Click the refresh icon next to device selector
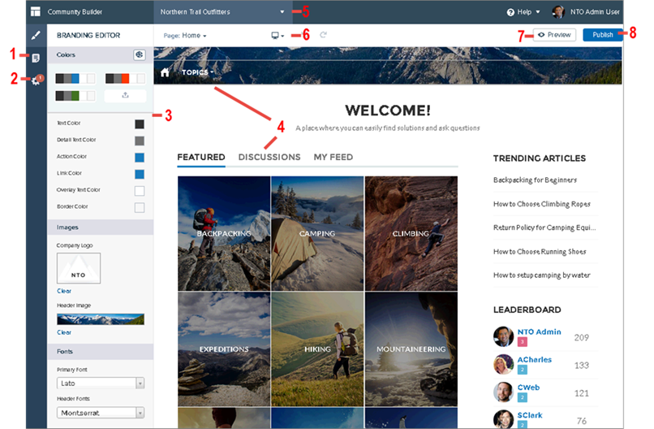 323,35
